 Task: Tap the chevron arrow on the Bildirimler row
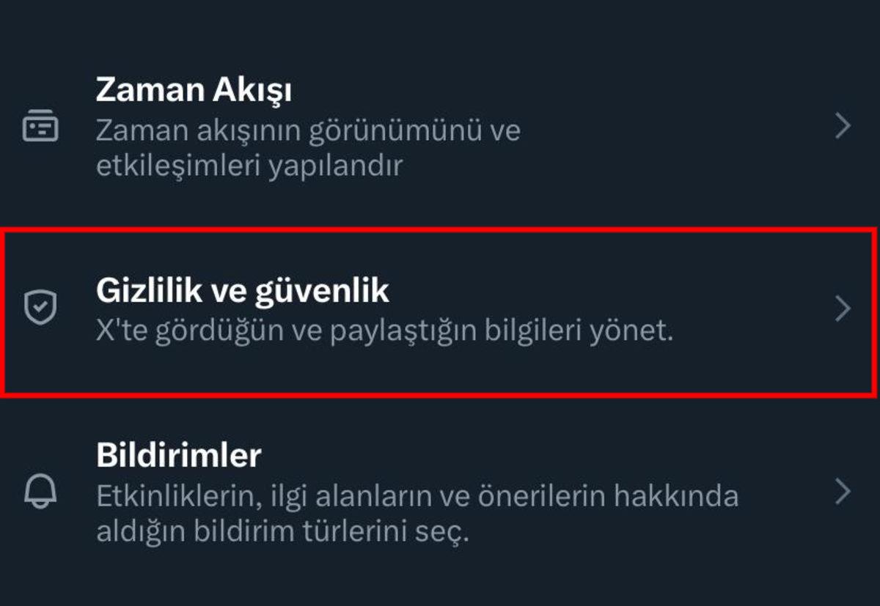pos(843,492)
